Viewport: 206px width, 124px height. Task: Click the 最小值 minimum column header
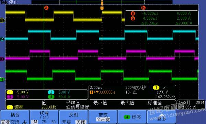coord(100,103)
